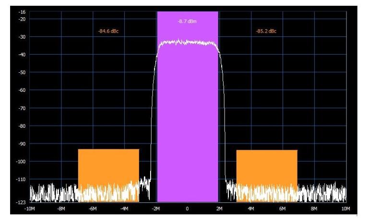
Task: Click the -10M frequency axis label
Action: [29, 209]
